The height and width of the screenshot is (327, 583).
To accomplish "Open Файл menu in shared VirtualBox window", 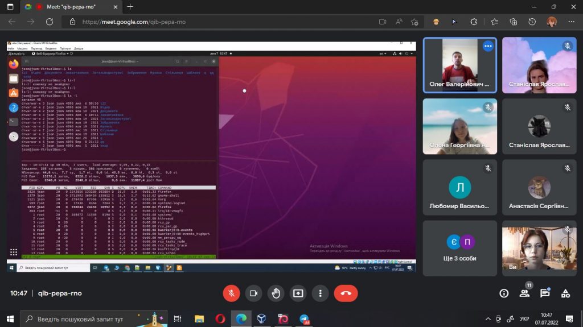I will point(11,48).
